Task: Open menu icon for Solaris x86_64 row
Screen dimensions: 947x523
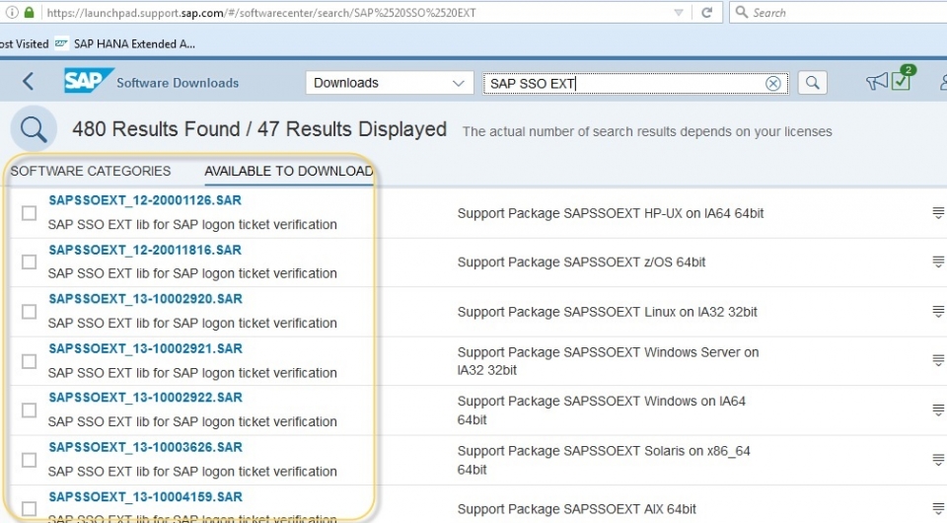Action: [x=938, y=460]
